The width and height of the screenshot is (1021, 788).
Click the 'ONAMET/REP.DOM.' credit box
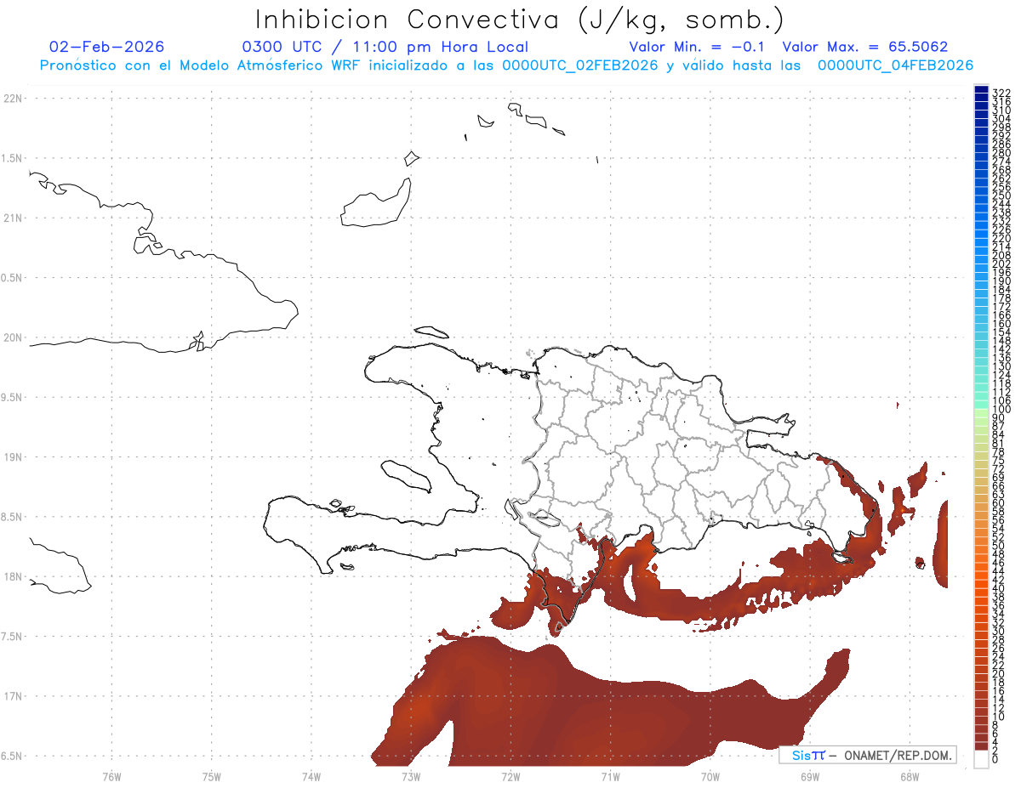point(867,755)
